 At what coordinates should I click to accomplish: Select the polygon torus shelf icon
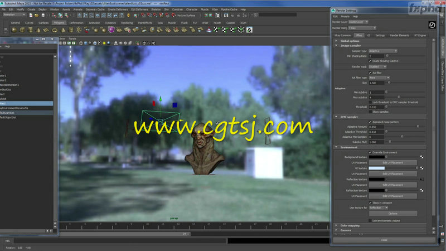point(55,30)
